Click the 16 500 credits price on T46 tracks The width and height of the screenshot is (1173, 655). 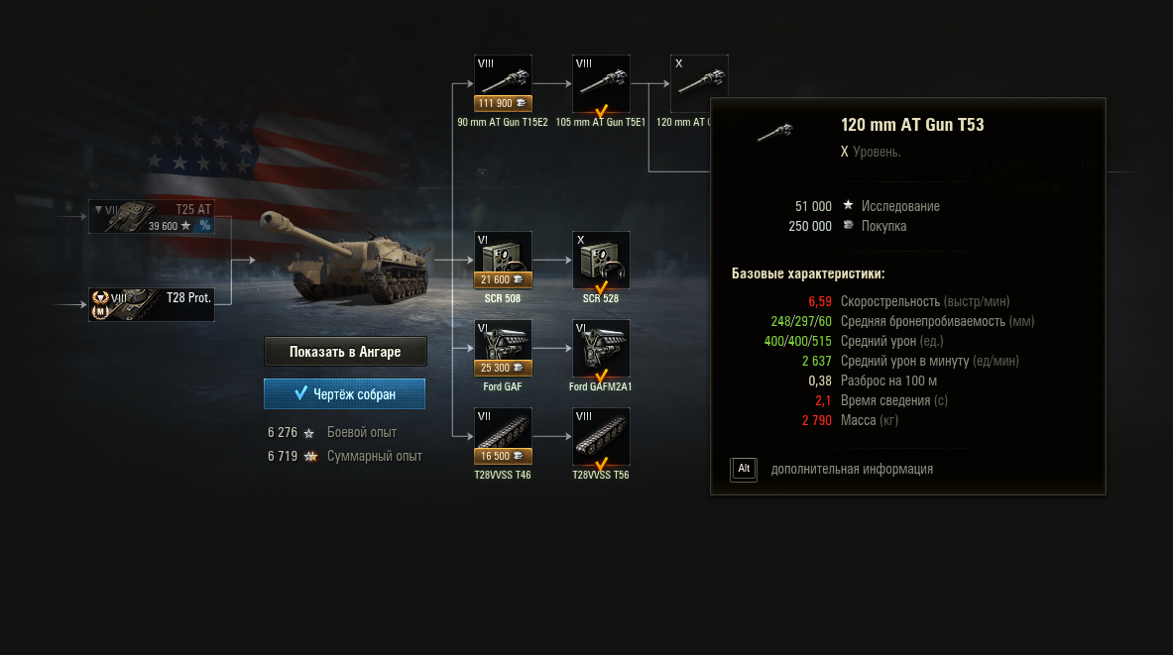click(x=503, y=456)
